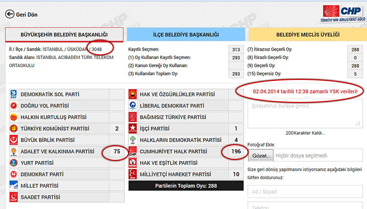Click the Milliyetçi Hareket Partisi logo

[x=133, y=175]
